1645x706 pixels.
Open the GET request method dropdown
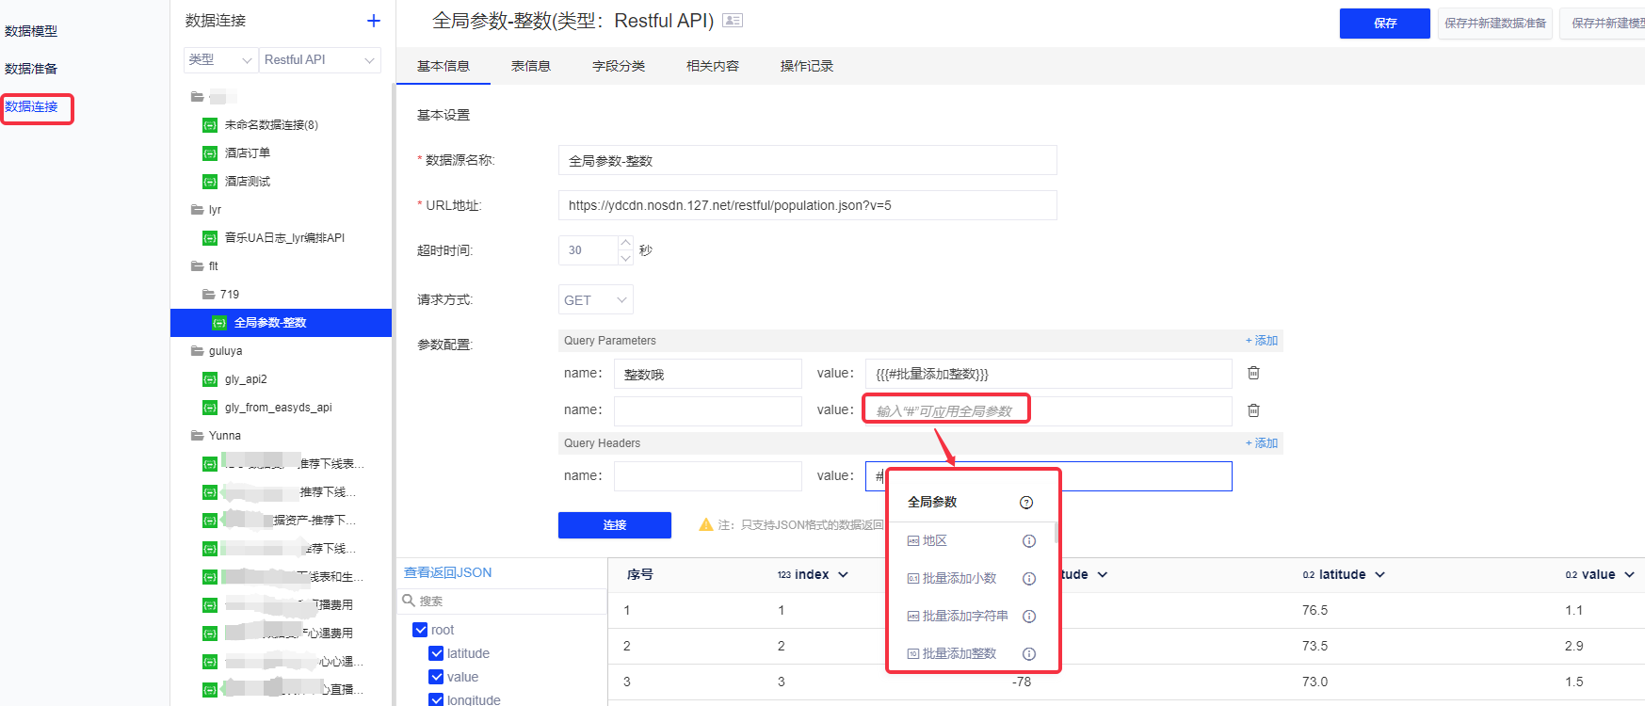[595, 300]
